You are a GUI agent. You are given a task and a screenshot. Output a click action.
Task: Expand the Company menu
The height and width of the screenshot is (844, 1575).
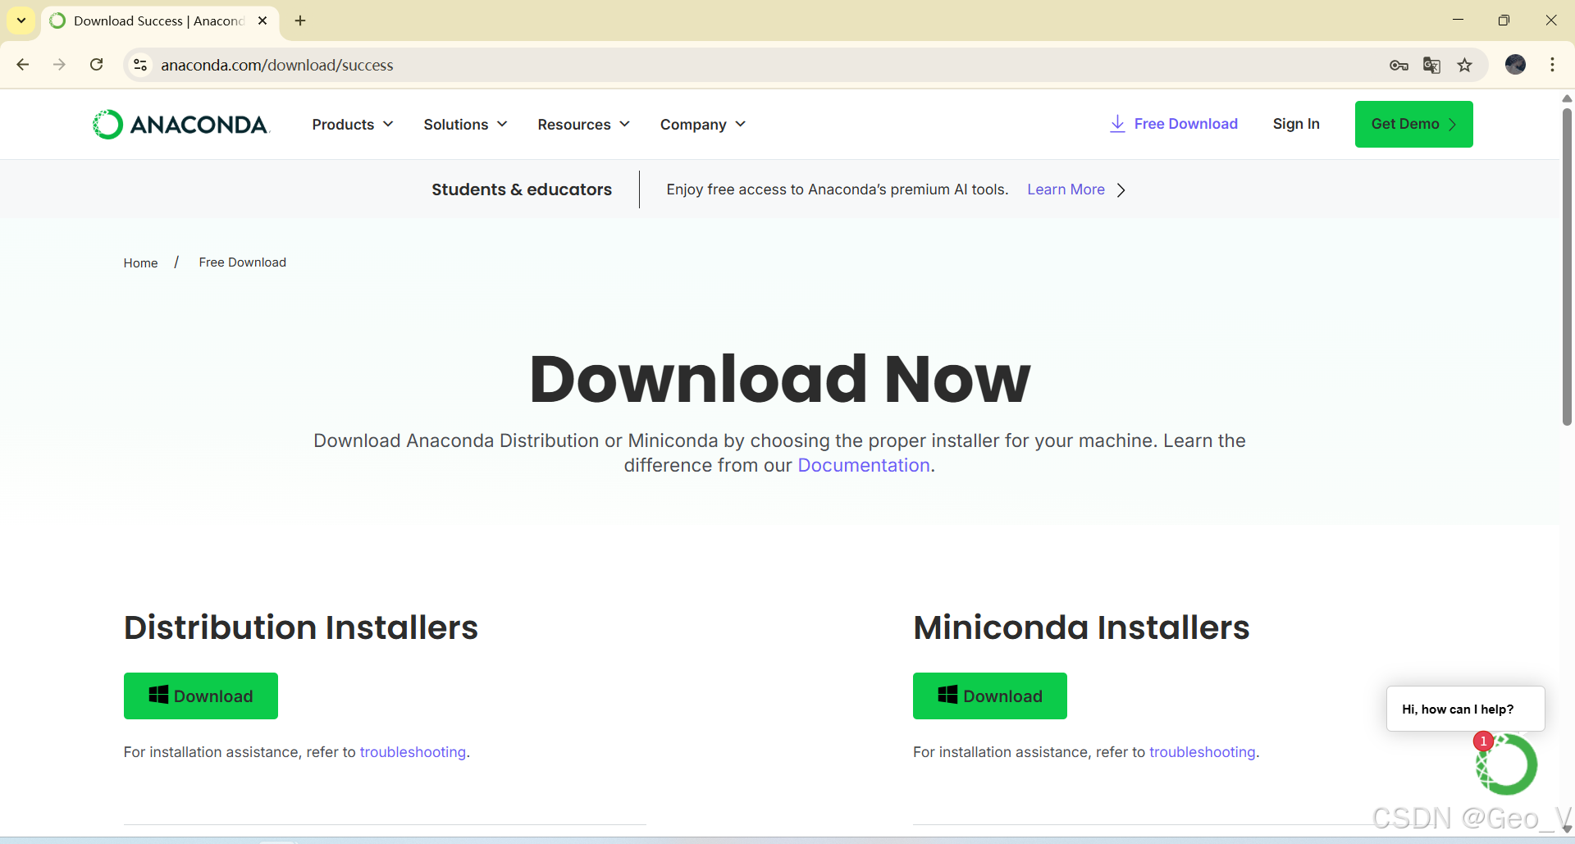(703, 125)
